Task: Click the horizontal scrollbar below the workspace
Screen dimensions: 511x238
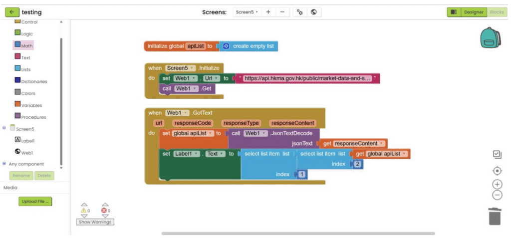Action: coord(298,233)
